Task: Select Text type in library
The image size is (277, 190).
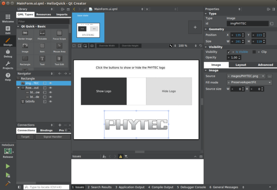Action: click(x=42, y=61)
